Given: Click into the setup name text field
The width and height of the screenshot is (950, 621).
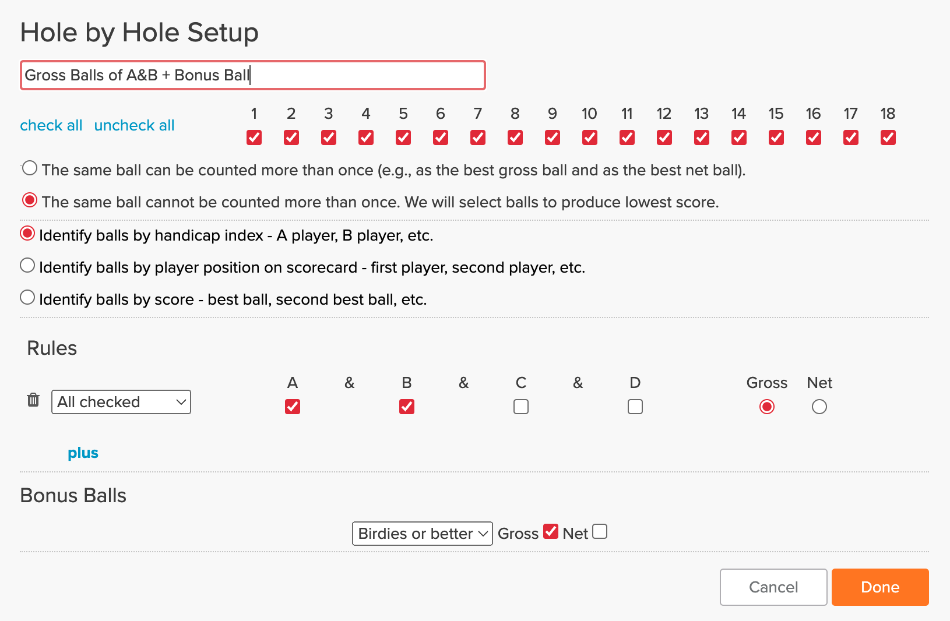Looking at the screenshot, I should click(253, 75).
